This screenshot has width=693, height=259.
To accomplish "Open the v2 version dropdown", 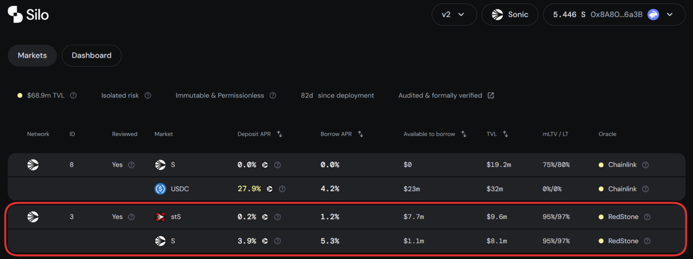I will point(454,14).
